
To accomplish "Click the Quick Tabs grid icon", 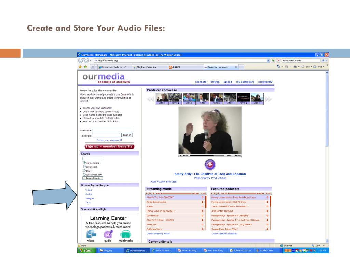I will [92, 67].
